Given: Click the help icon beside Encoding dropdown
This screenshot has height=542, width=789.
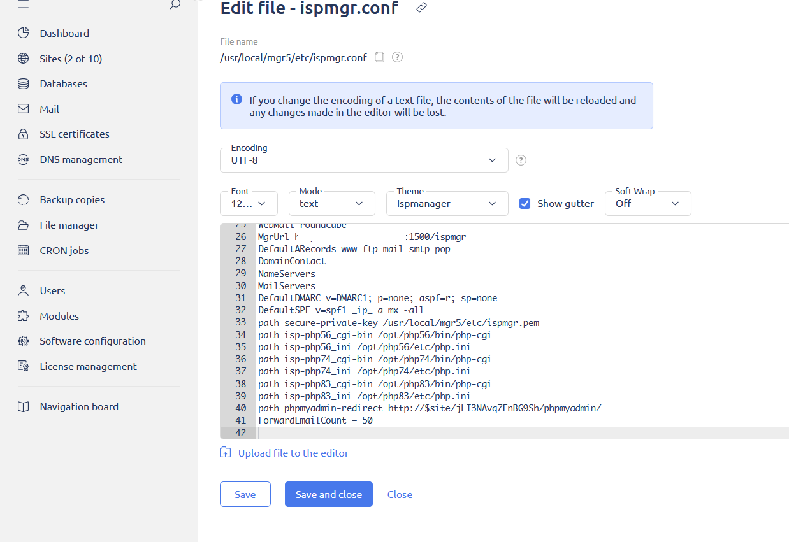Looking at the screenshot, I should click(521, 160).
